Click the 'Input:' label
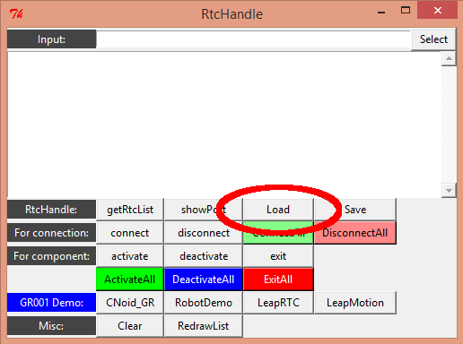463x344 pixels. (51, 39)
